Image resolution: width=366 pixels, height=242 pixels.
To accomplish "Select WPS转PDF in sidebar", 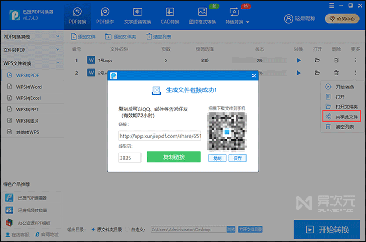I will 32,75.
